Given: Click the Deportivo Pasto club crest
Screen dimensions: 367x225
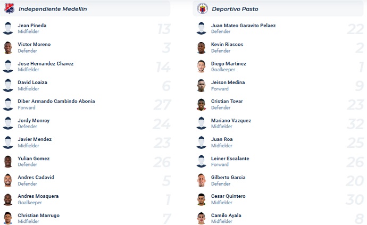Looking at the screenshot, I should [203, 9].
